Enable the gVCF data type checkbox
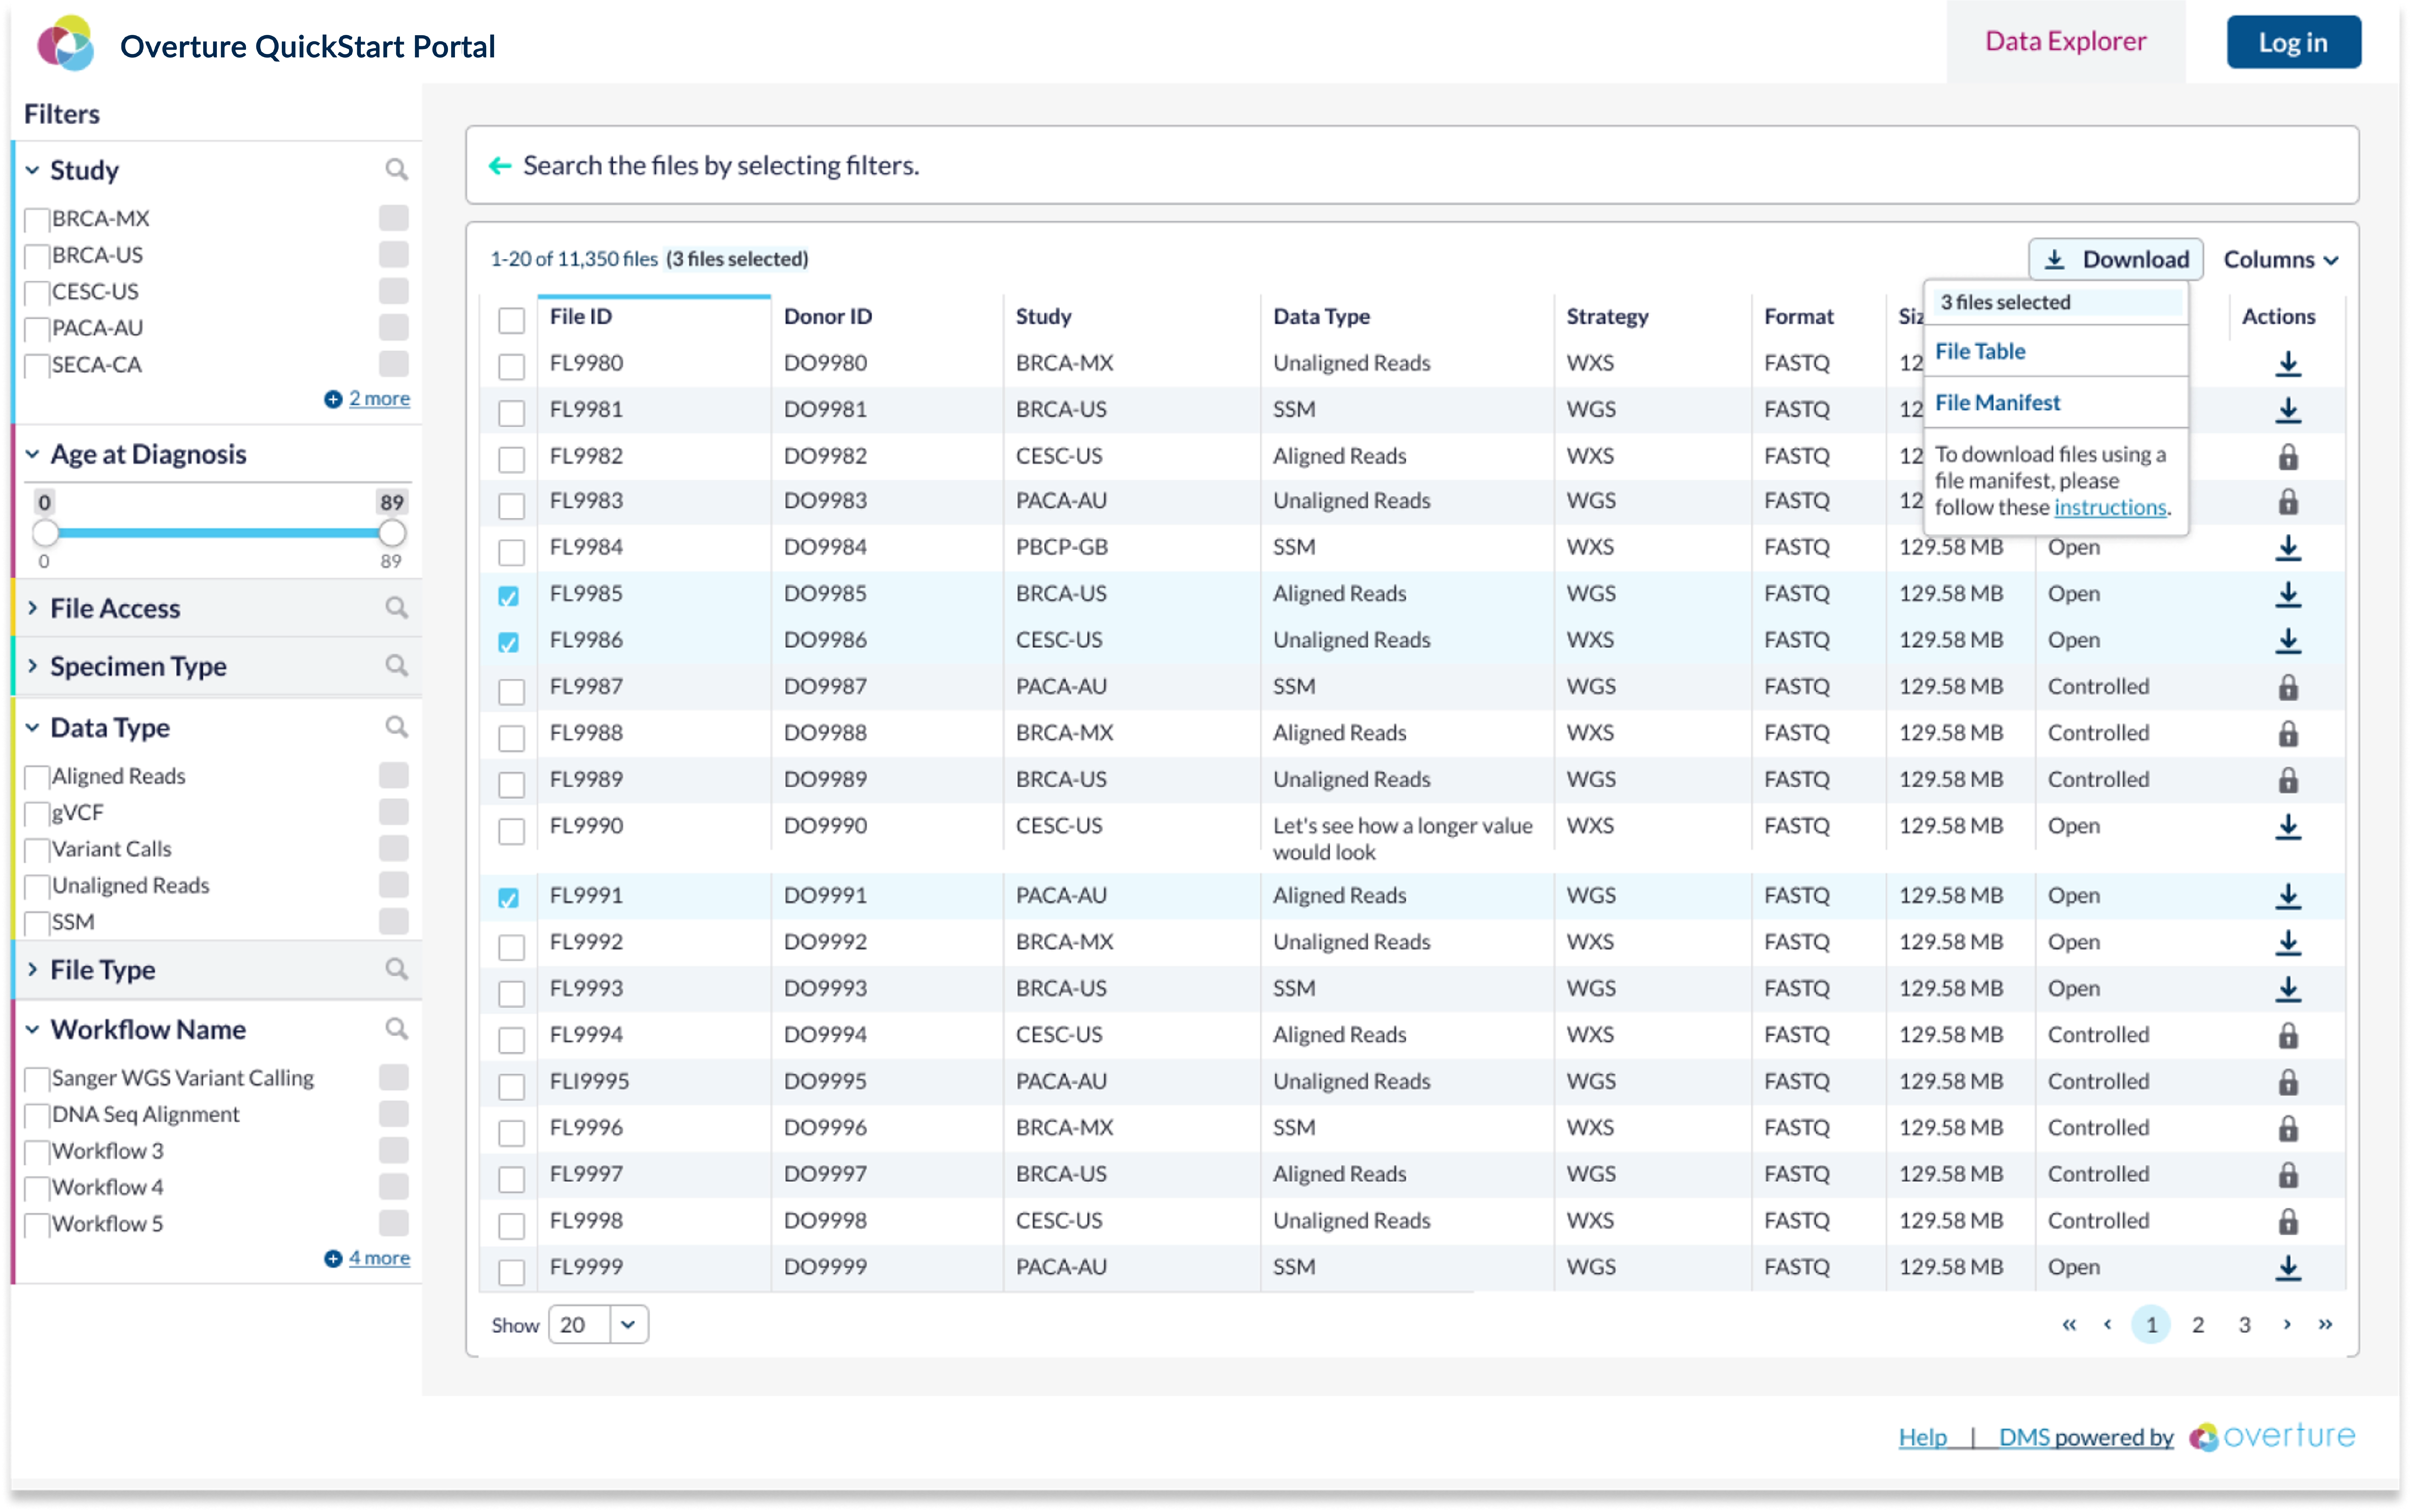Screen dimensions: 2412x1512 pos(37,814)
